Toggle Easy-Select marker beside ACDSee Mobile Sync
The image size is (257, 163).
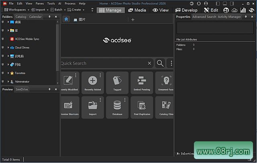[3, 39]
